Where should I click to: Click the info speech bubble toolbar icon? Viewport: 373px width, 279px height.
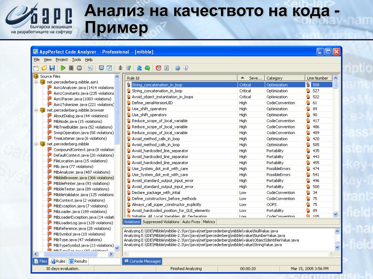point(185,68)
